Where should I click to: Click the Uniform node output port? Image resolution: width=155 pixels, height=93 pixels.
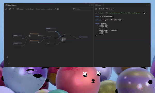tap(22, 39)
